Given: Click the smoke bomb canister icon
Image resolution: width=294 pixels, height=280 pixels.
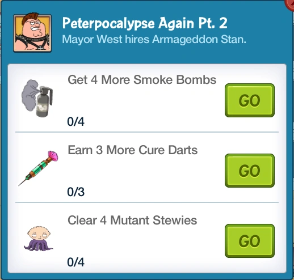Looking at the screenshot, I should [37, 98].
